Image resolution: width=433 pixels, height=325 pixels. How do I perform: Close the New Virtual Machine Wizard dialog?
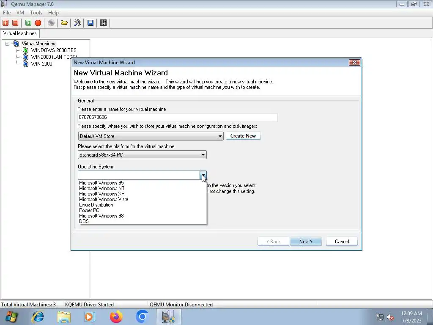354,63
